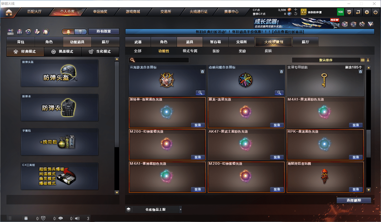
Task: Open the ranking bars icon above backpack tabs
Action: [20, 32]
